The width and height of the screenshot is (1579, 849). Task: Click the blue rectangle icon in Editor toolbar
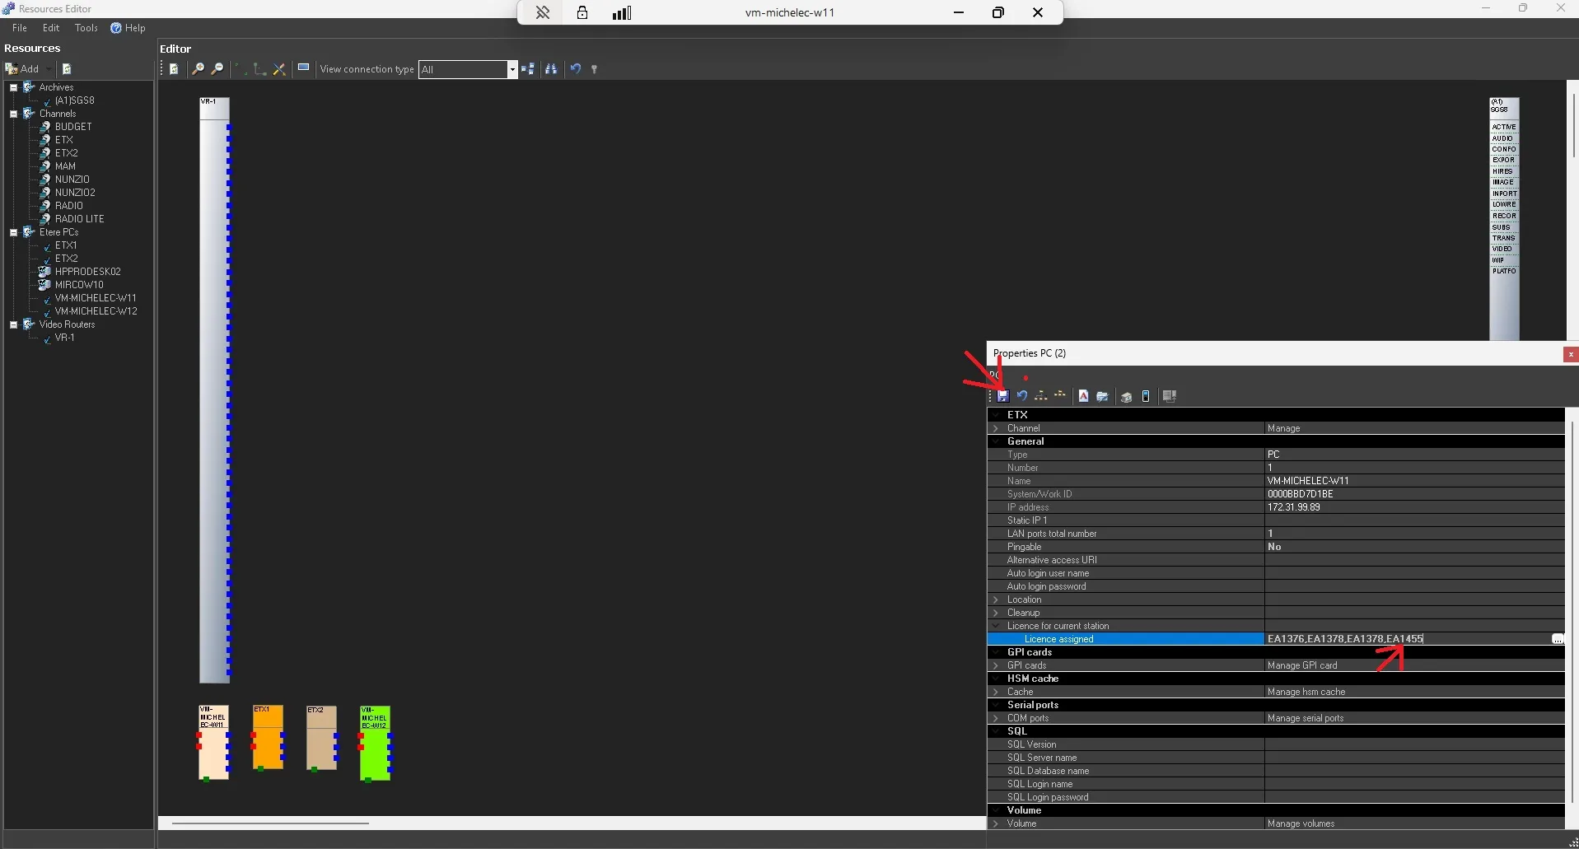pos(303,68)
